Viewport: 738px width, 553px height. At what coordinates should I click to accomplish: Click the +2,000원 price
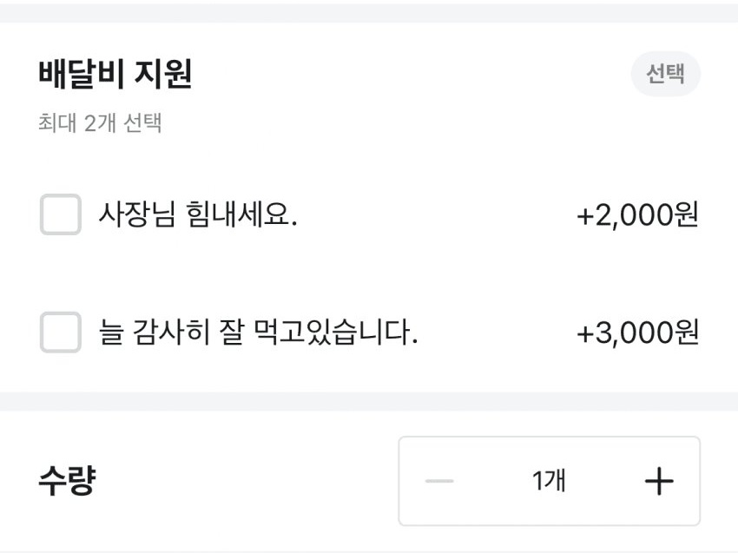pyautogui.click(x=637, y=215)
